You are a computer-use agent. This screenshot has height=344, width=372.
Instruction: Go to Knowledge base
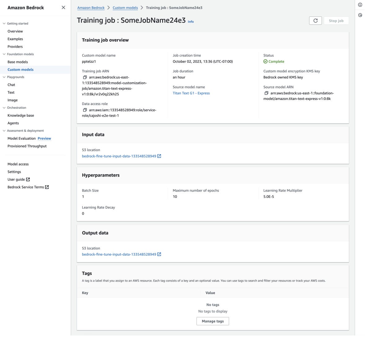tap(21, 115)
